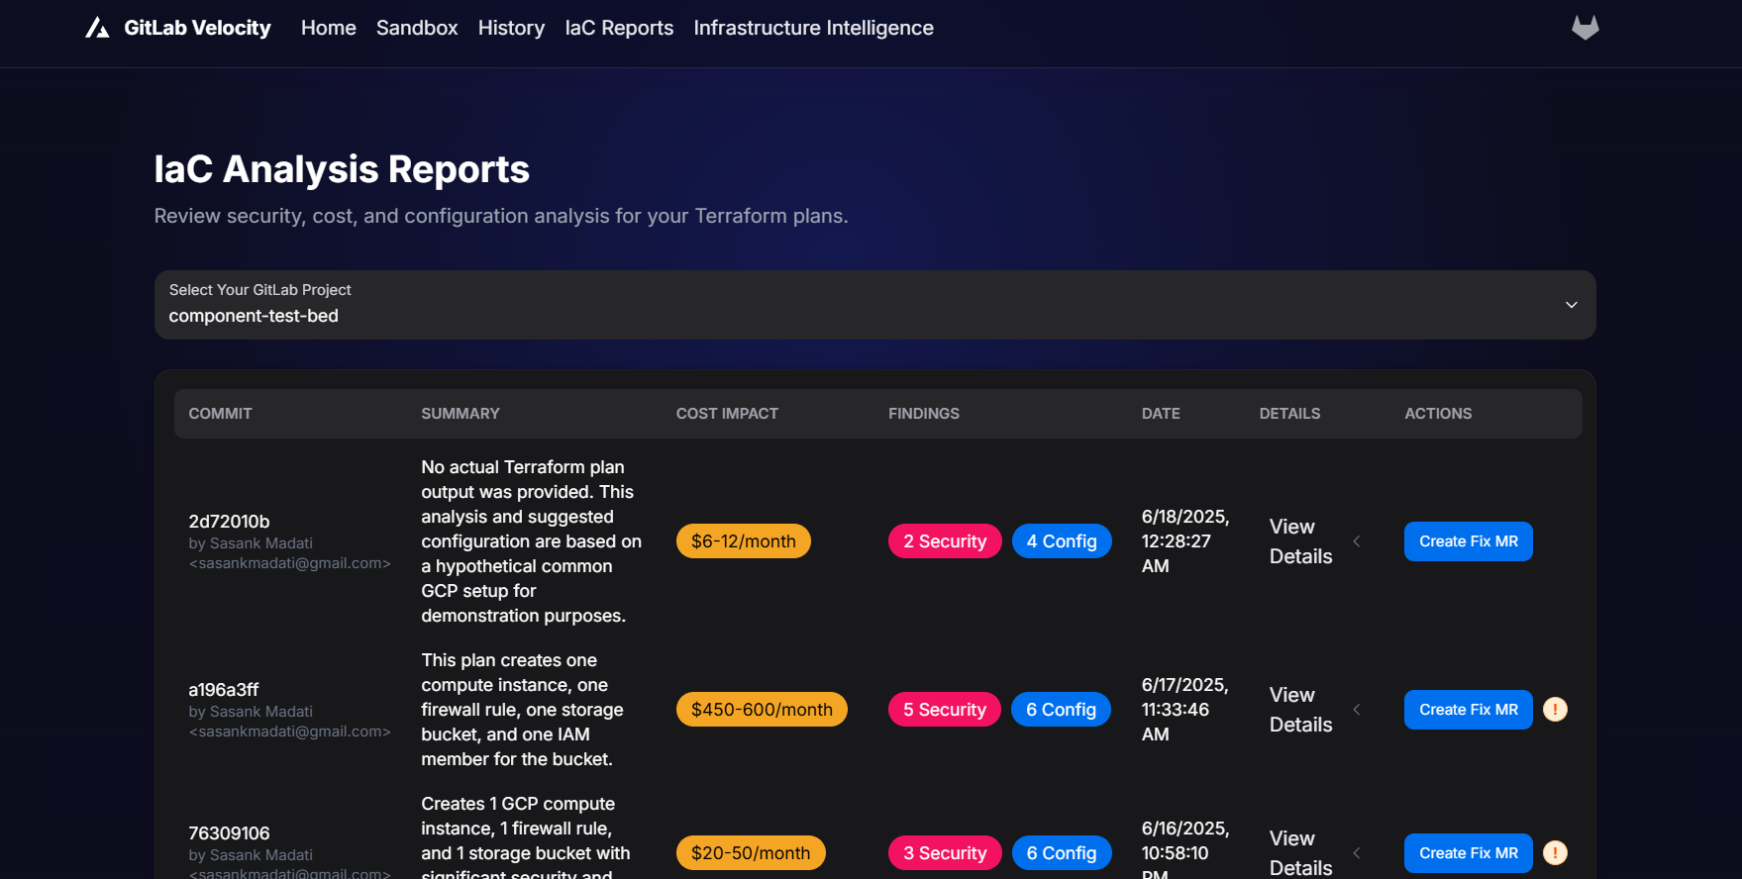Click 6 Config badge in a196a3ff row

tap(1061, 710)
